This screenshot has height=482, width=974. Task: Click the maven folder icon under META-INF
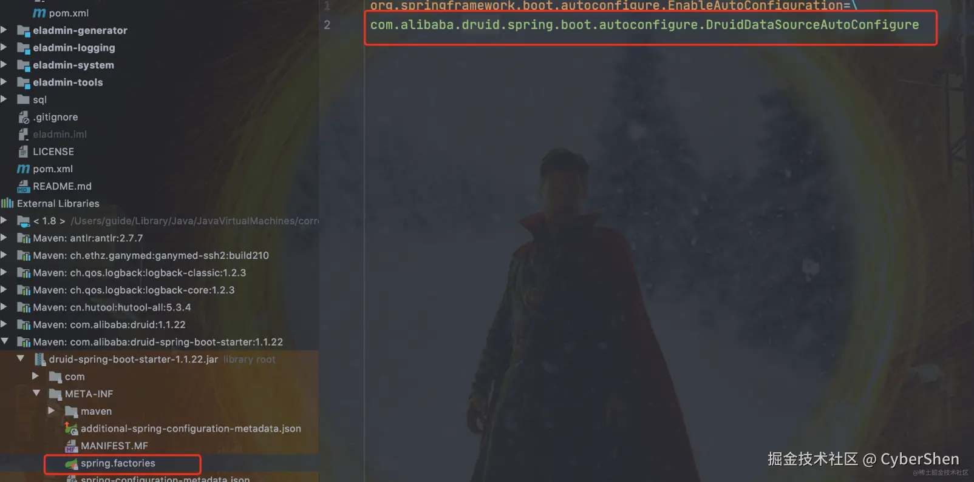pyautogui.click(x=72, y=412)
